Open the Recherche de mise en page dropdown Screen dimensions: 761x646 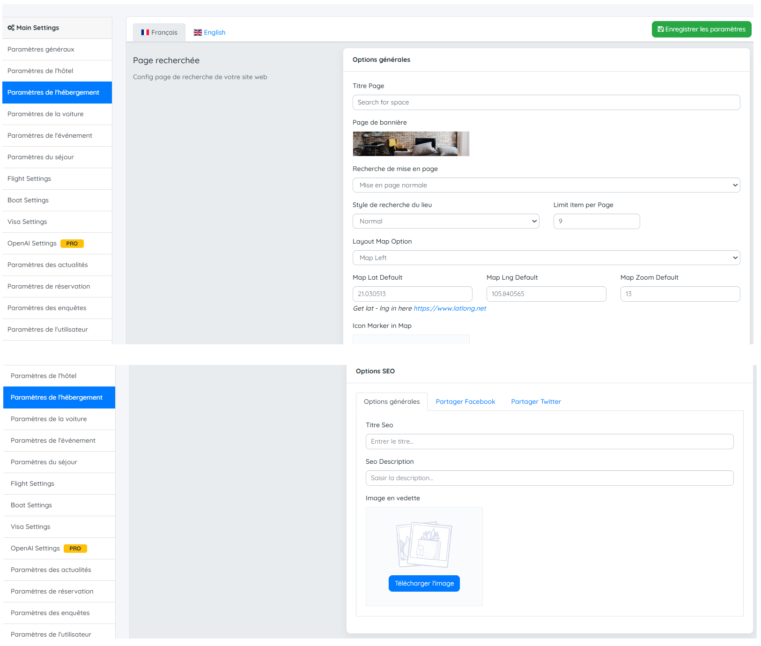[x=546, y=186]
